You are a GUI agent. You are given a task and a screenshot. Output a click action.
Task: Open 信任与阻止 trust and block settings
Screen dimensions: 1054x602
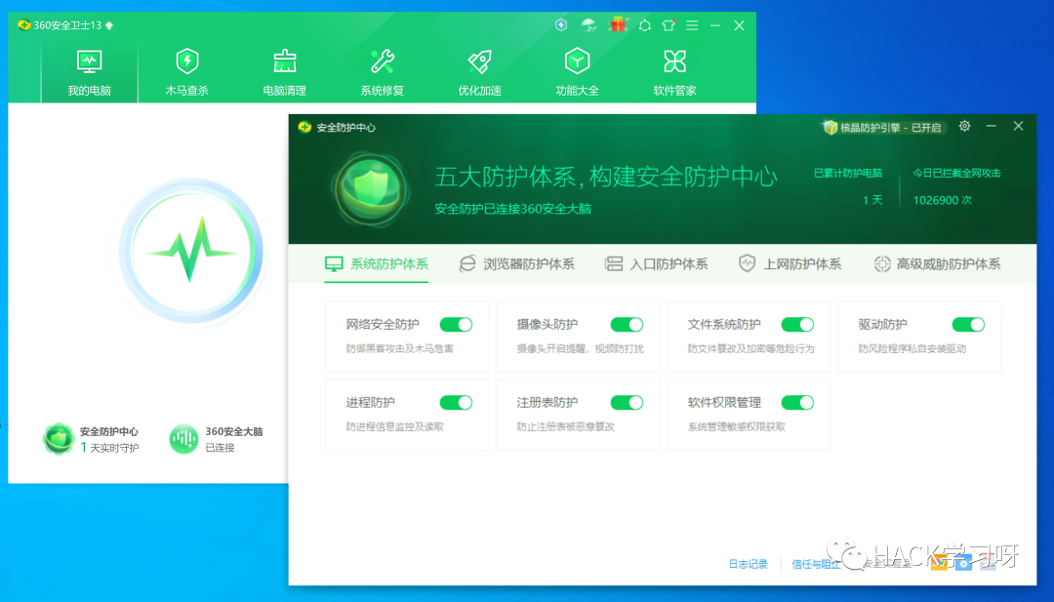818,563
